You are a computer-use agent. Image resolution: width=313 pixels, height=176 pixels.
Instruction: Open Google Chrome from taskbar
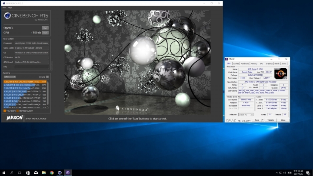coord(52,173)
